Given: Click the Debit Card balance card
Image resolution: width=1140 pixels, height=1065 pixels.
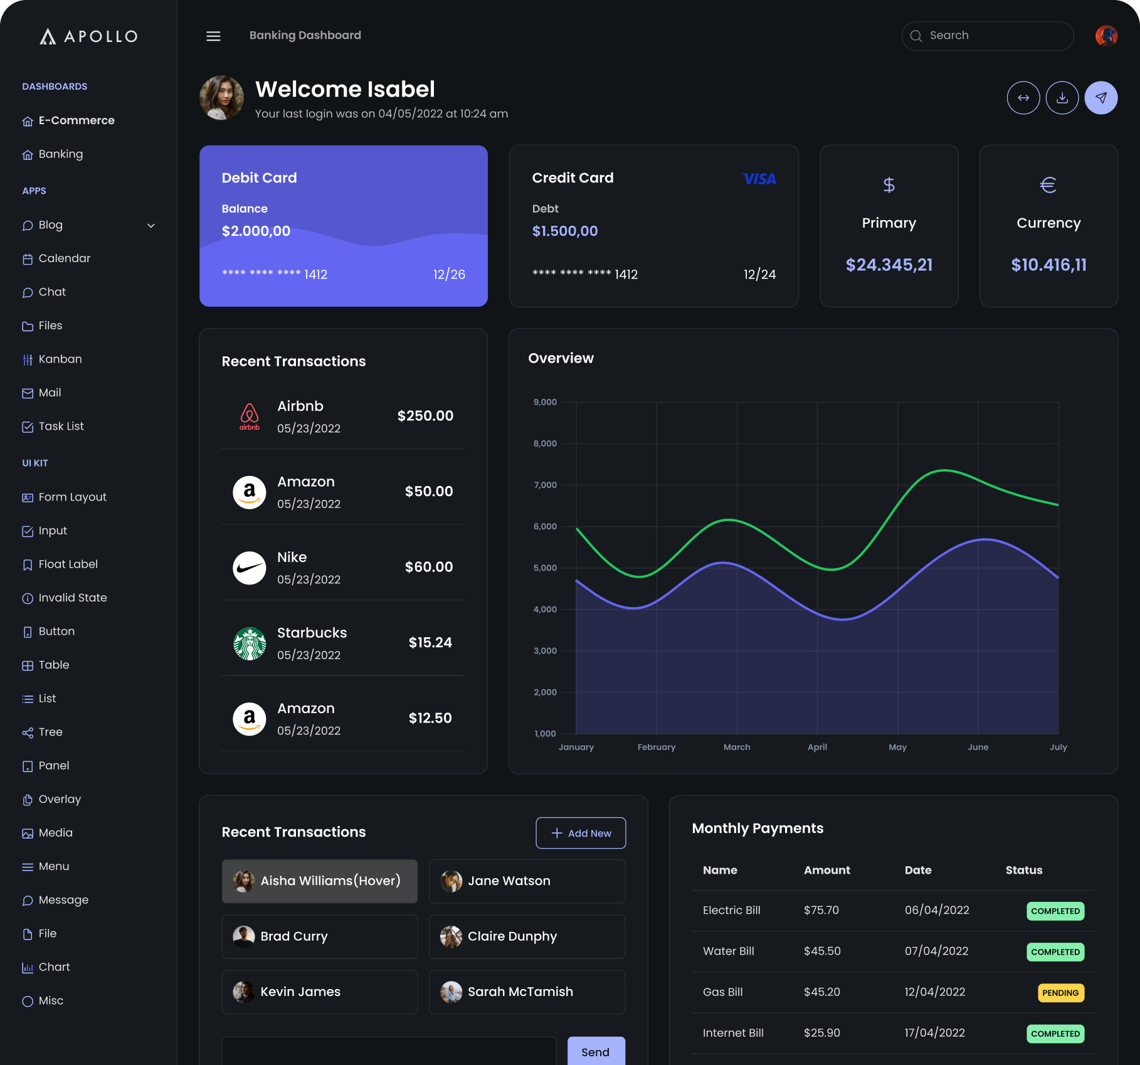Looking at the screenshot, I should (x=343, y=226).
